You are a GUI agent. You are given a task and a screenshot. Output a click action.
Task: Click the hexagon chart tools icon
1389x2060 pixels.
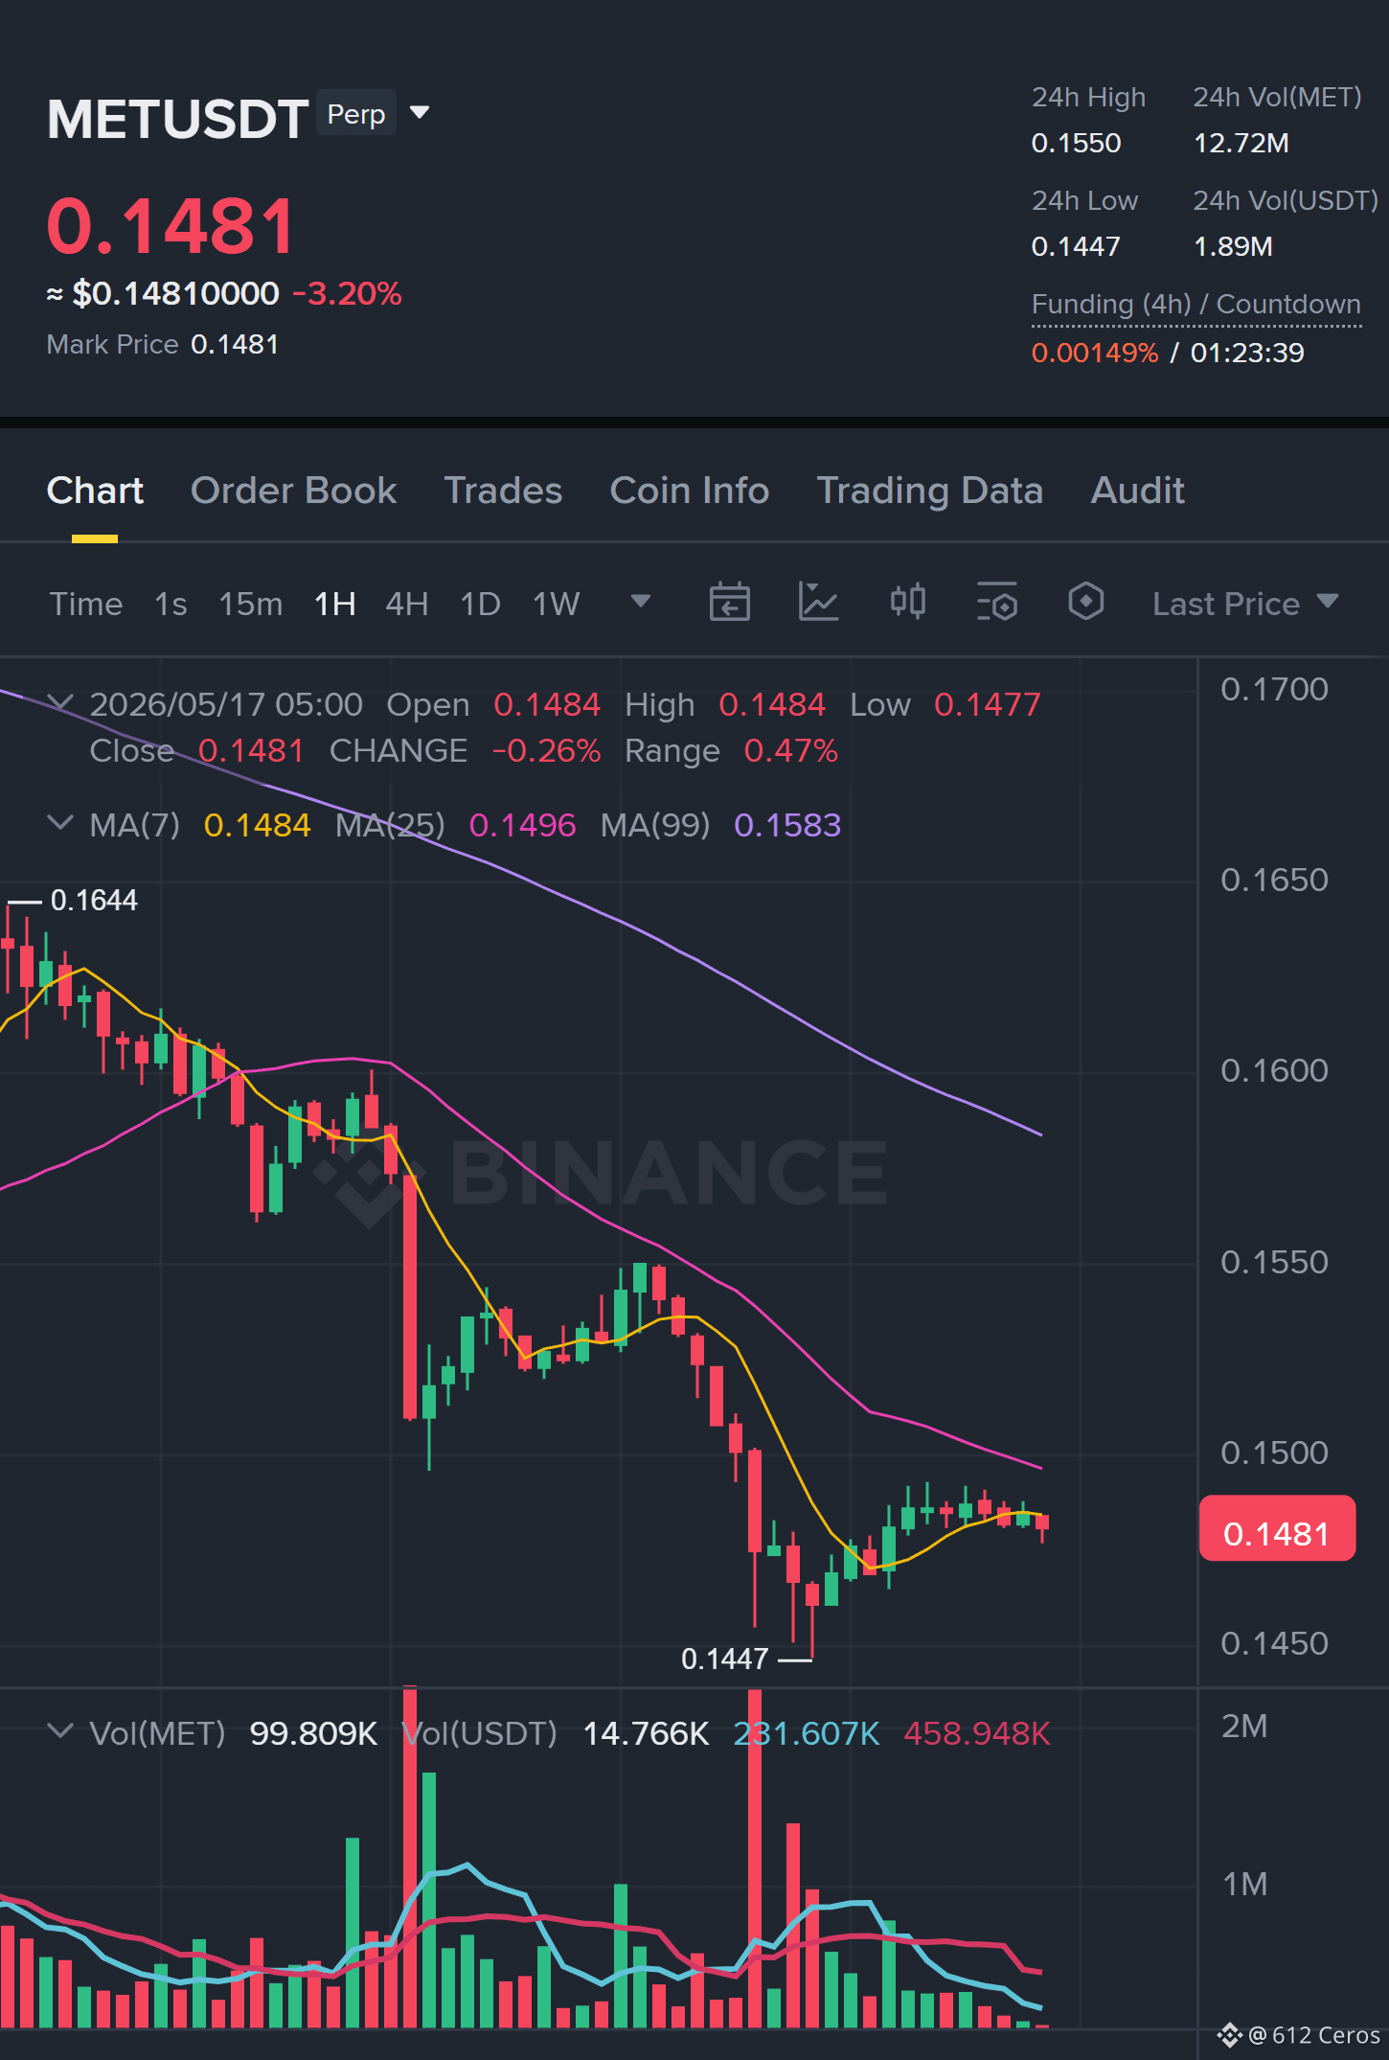pos(1086,602)
